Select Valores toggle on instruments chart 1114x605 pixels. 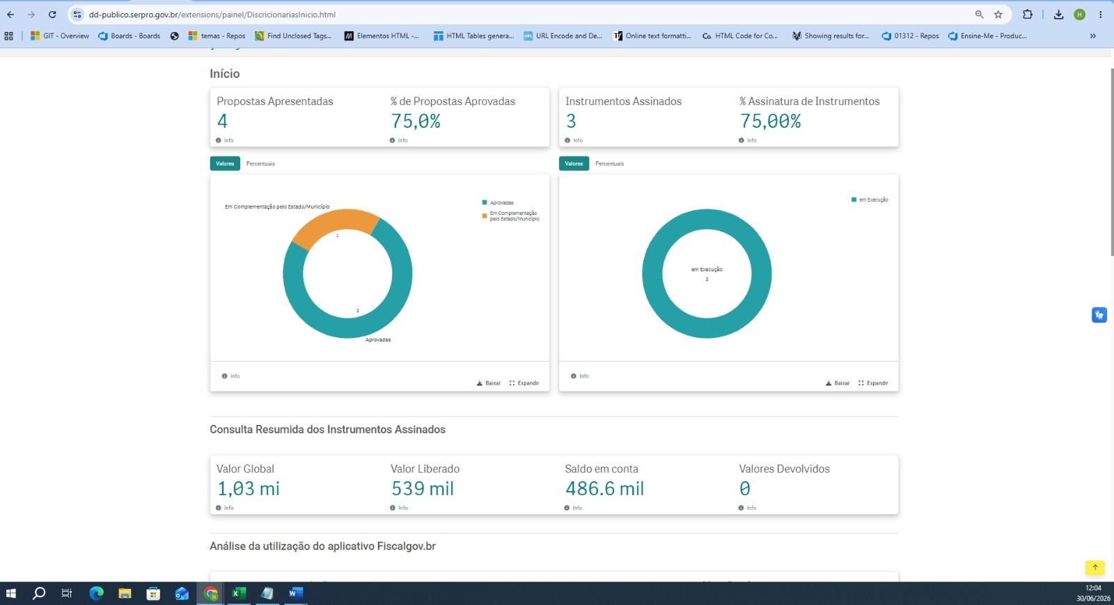pyautogui.click(x=574, y=163)
